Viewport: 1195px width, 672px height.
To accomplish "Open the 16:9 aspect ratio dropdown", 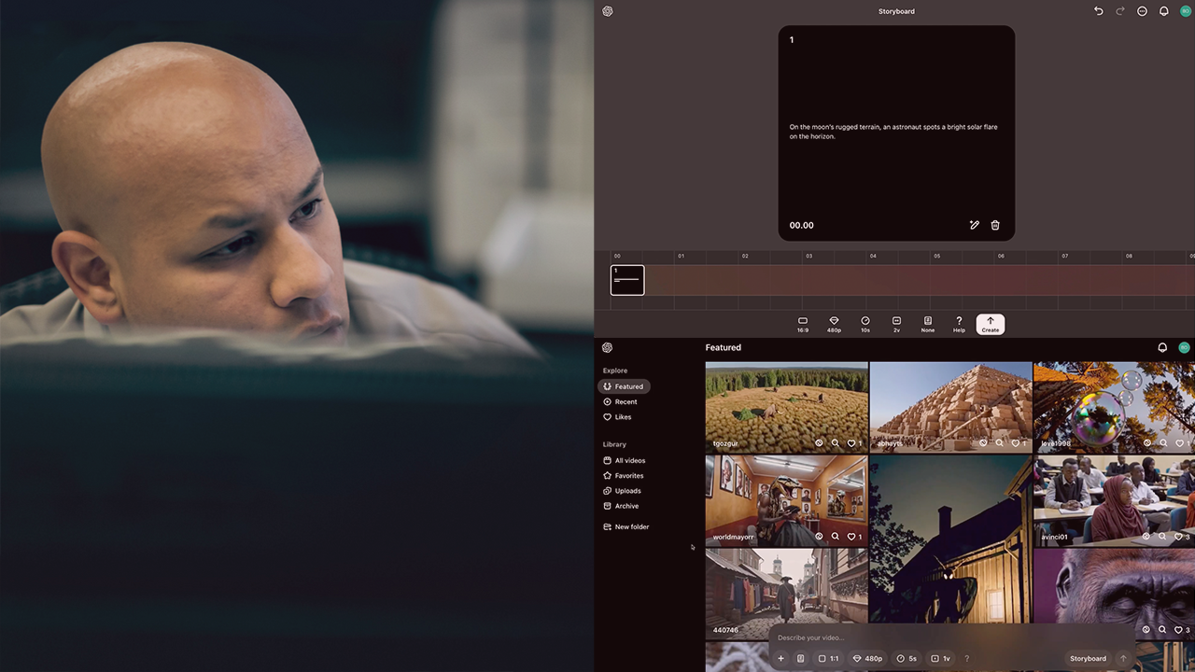I will (x=803, y=324).
